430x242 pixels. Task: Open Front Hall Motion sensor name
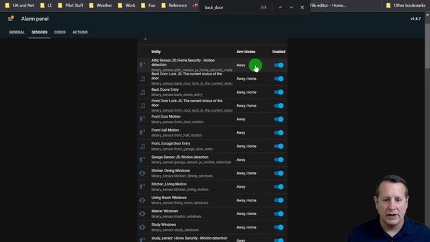click(165, 130)
